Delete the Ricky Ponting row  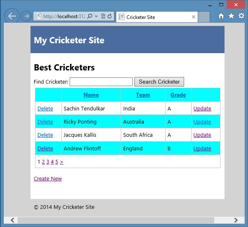pos(45,122)
